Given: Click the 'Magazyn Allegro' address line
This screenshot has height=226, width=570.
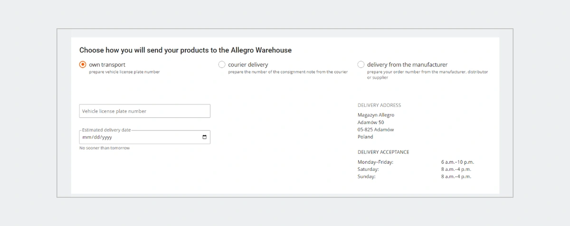Looking at the screenshot, I should [x=376, y=115].
